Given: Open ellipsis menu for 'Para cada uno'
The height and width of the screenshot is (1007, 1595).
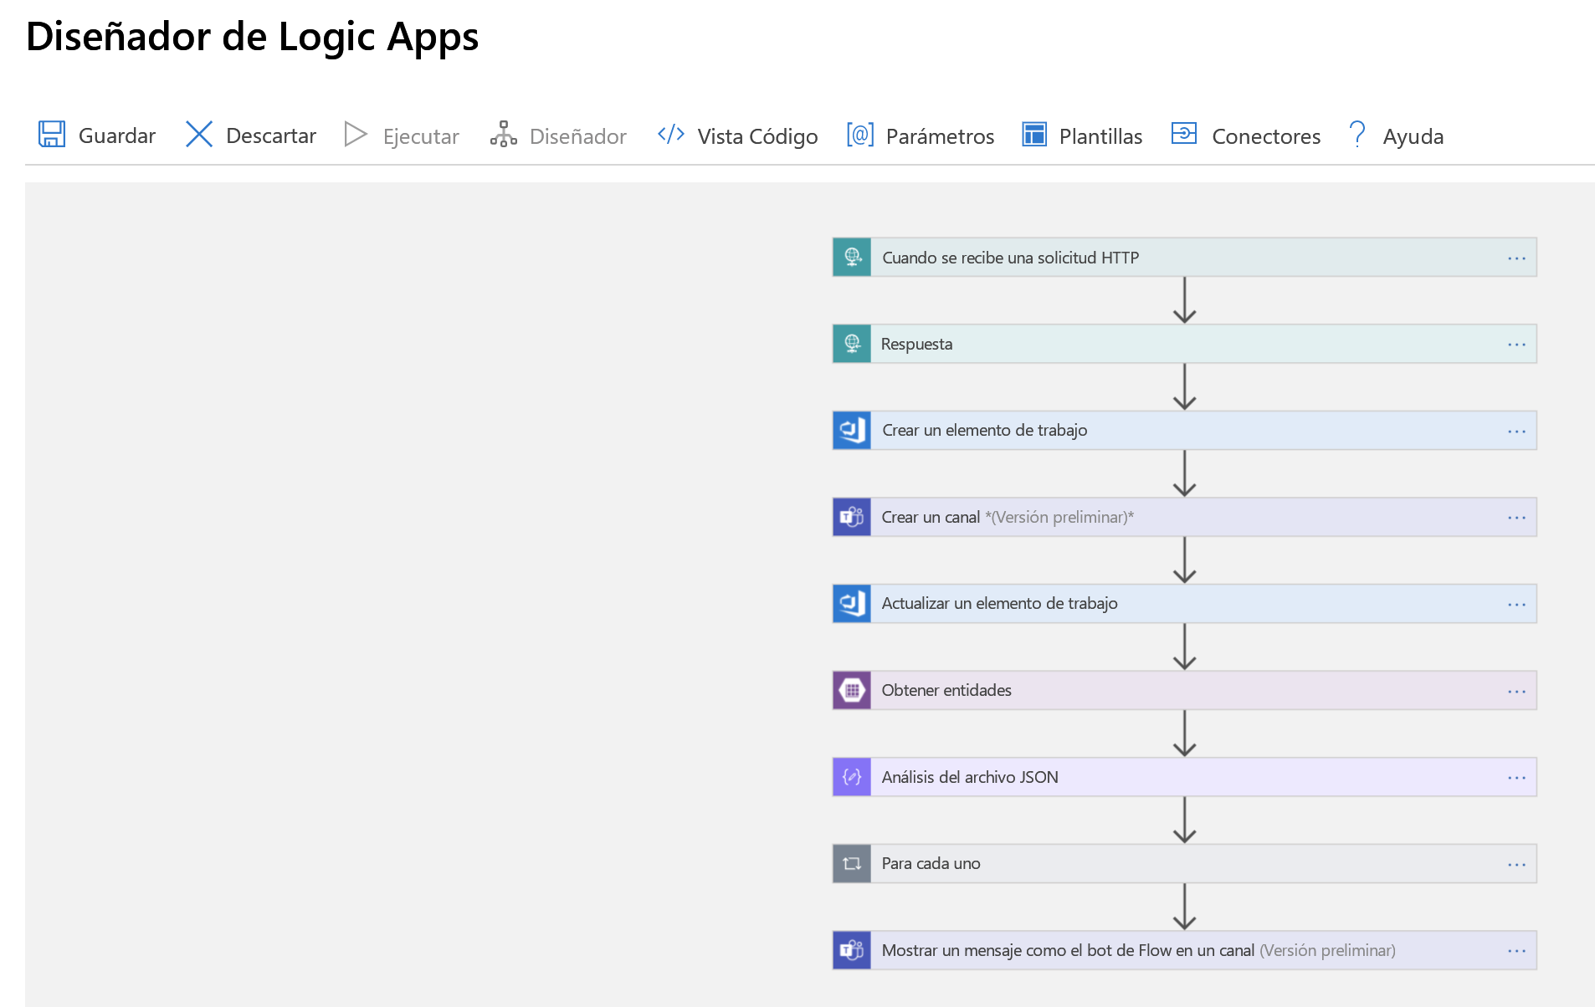Looking at the screenshot, I should click(x=1516, y=865).
